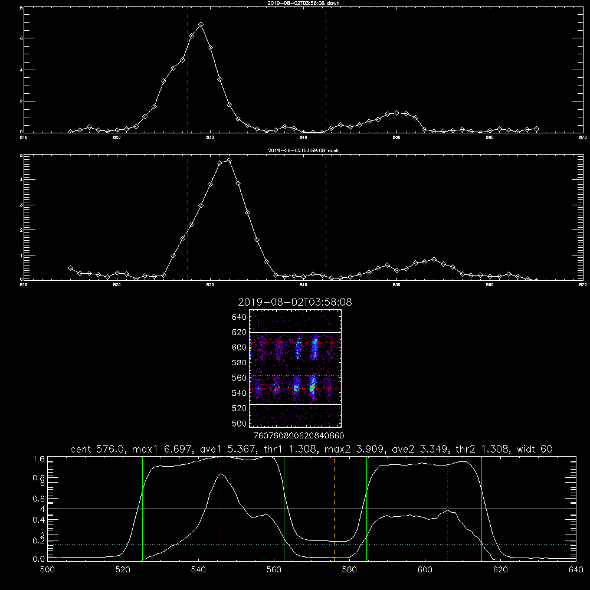
Task: Click spectral image y-axis label 540
Action: click(239, 393)
